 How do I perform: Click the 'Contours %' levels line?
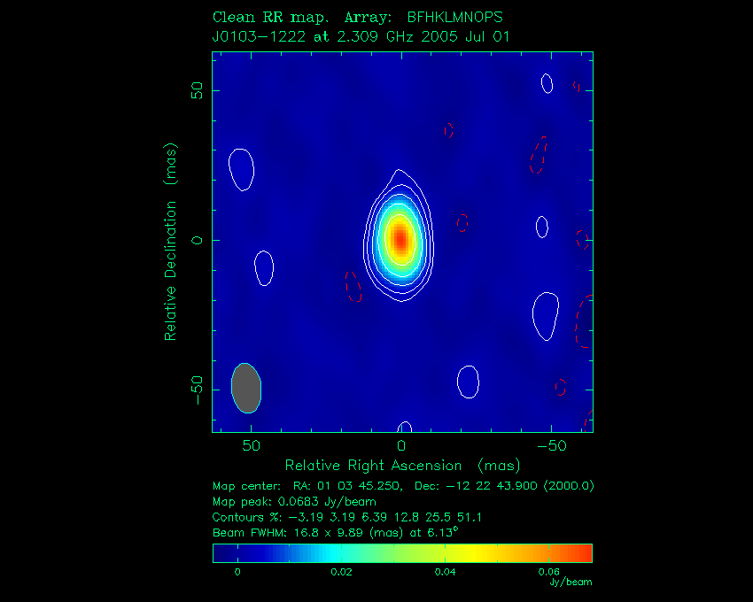pos(346,517)
